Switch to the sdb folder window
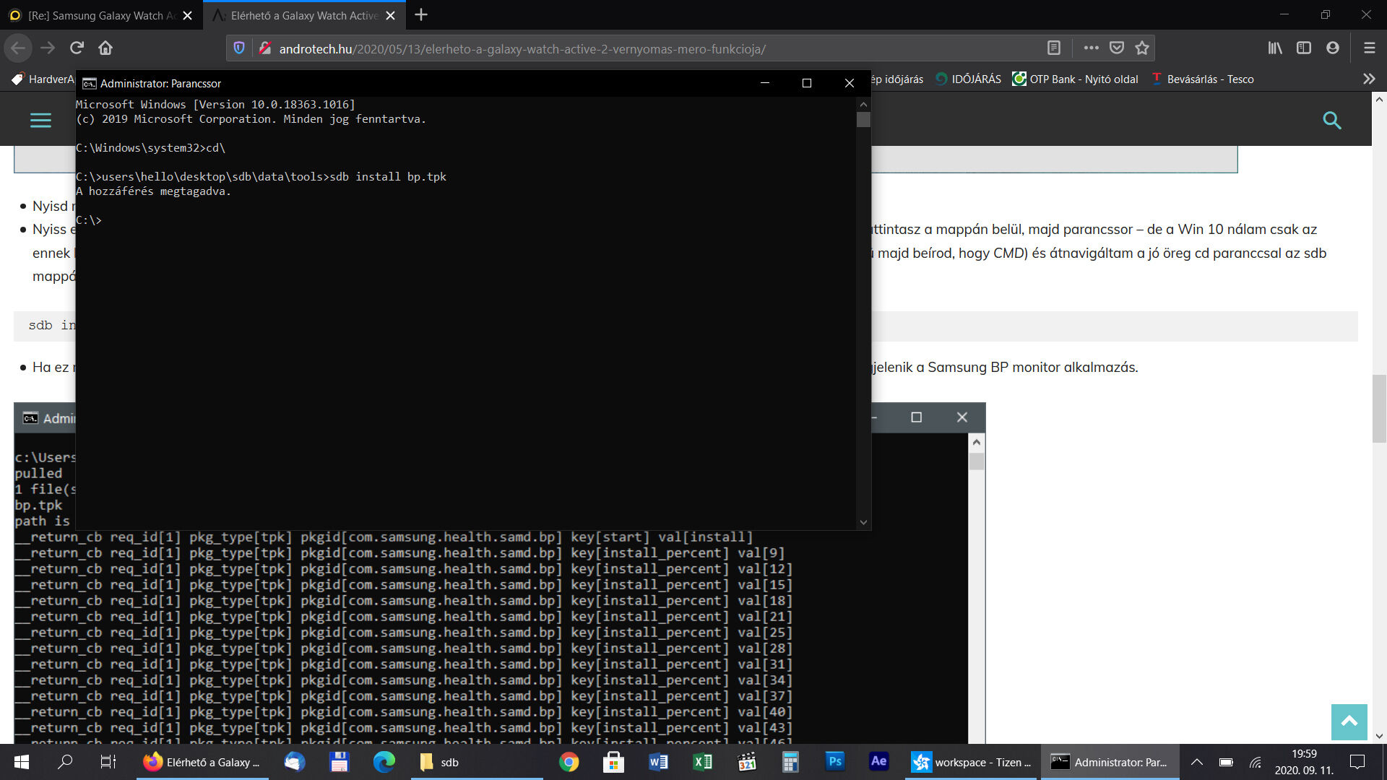The image size is (1387, 780). pyautogui.click(x=477, y=762)
